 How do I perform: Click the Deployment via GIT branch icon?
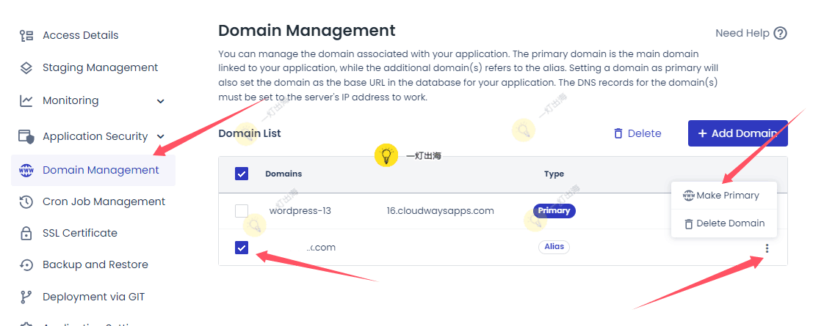(26, 297)
